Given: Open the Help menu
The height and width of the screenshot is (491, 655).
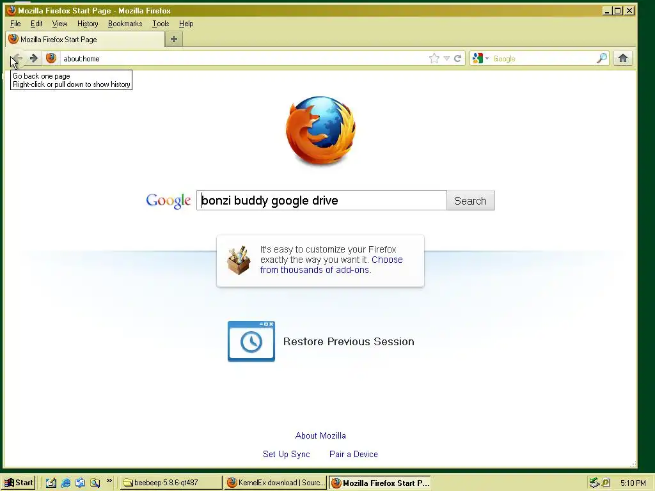Looking at the screenshot, I should (186, 24).
